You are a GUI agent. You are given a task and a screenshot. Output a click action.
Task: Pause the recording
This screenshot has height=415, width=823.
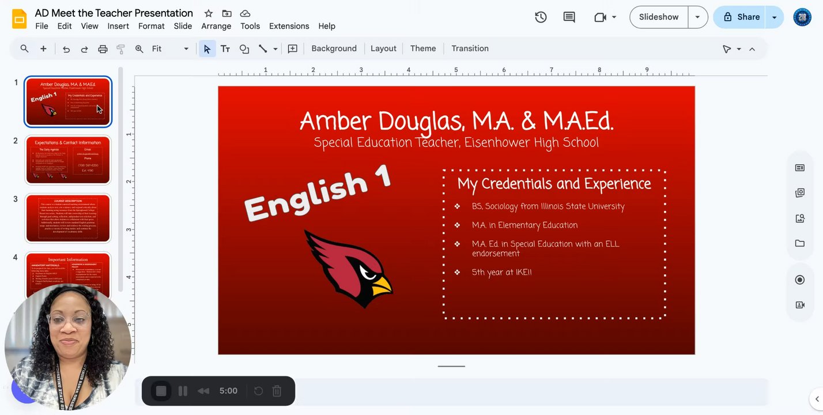(183, 391)
